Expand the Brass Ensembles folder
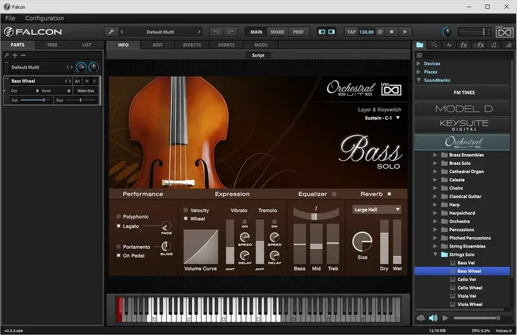This screenshot has height=335, width=517. pyautogui.click(x=435, y=155)
